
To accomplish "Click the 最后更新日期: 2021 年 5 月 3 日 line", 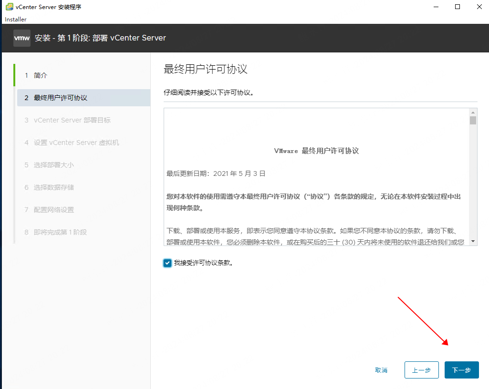I will coord(216,174).
